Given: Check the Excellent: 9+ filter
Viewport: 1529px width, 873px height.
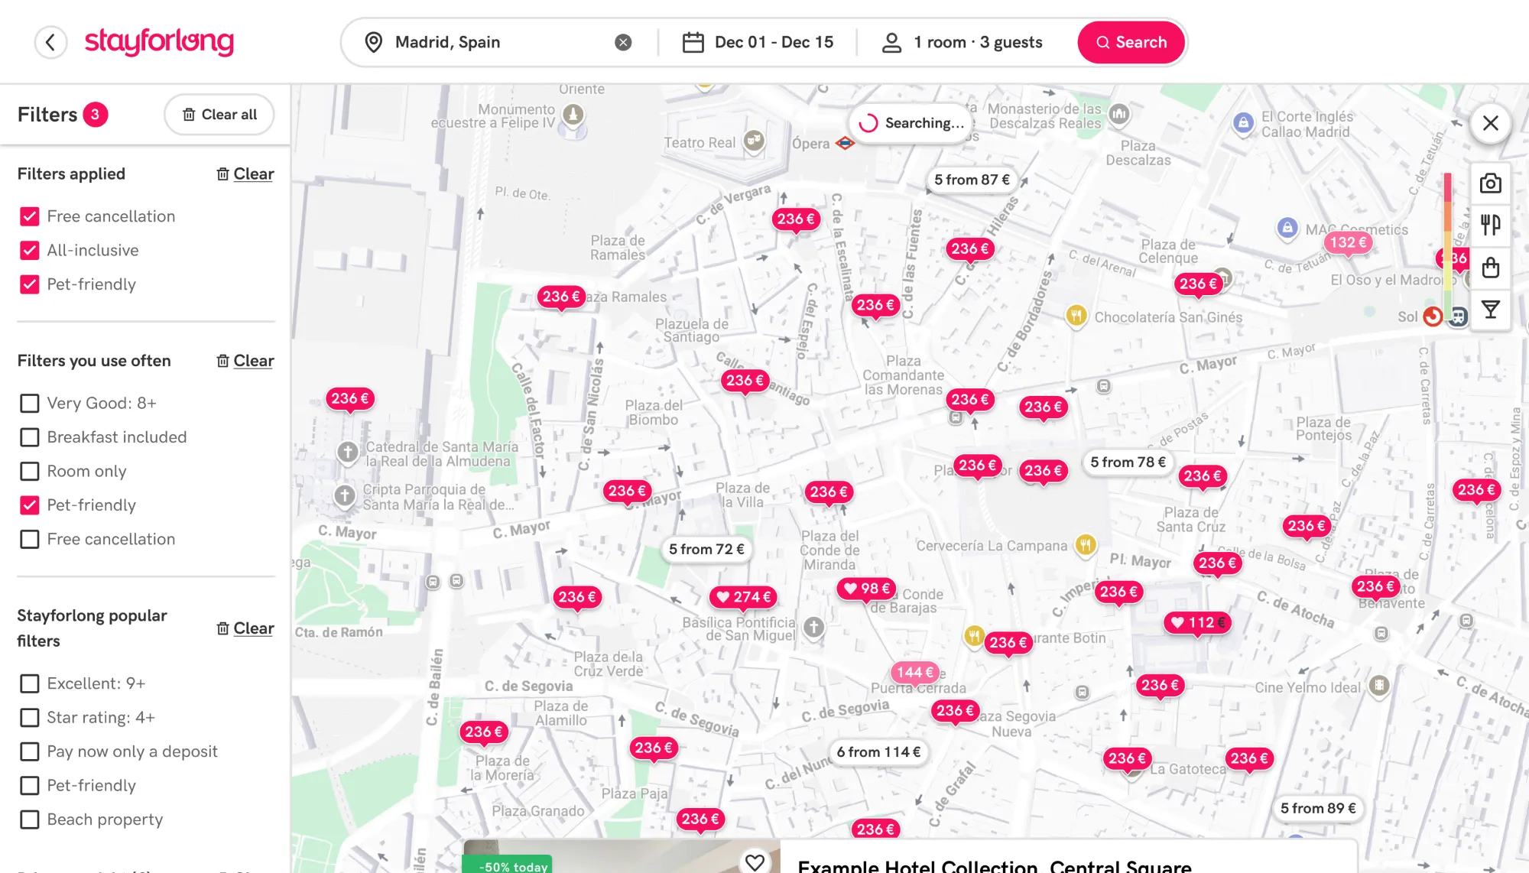Looking at the screenshot, I should click(x=30, y=683).
